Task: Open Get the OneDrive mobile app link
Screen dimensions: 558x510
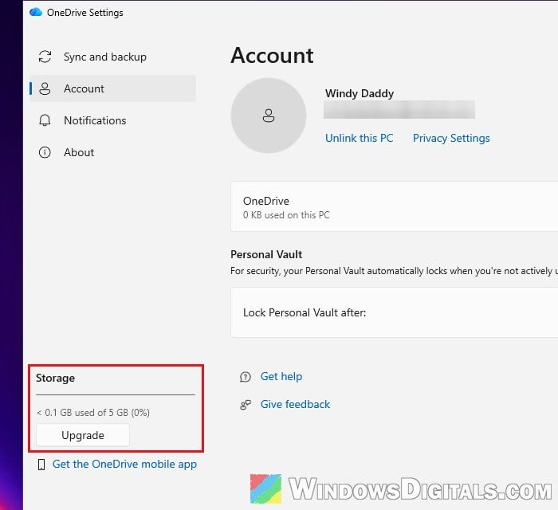Action: coord(124,464)
